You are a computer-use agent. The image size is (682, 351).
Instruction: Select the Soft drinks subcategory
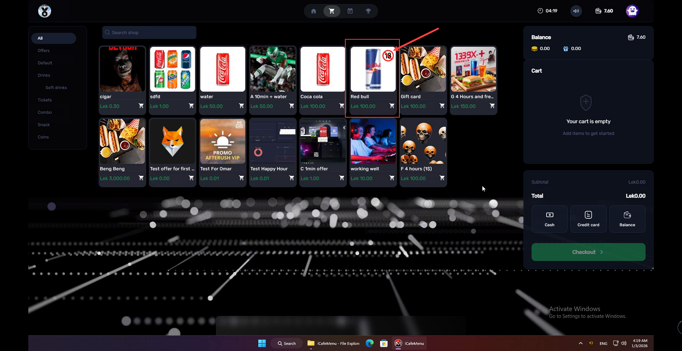56,88
